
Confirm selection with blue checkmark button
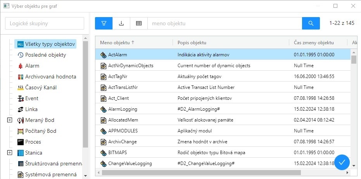coord(342,162)
